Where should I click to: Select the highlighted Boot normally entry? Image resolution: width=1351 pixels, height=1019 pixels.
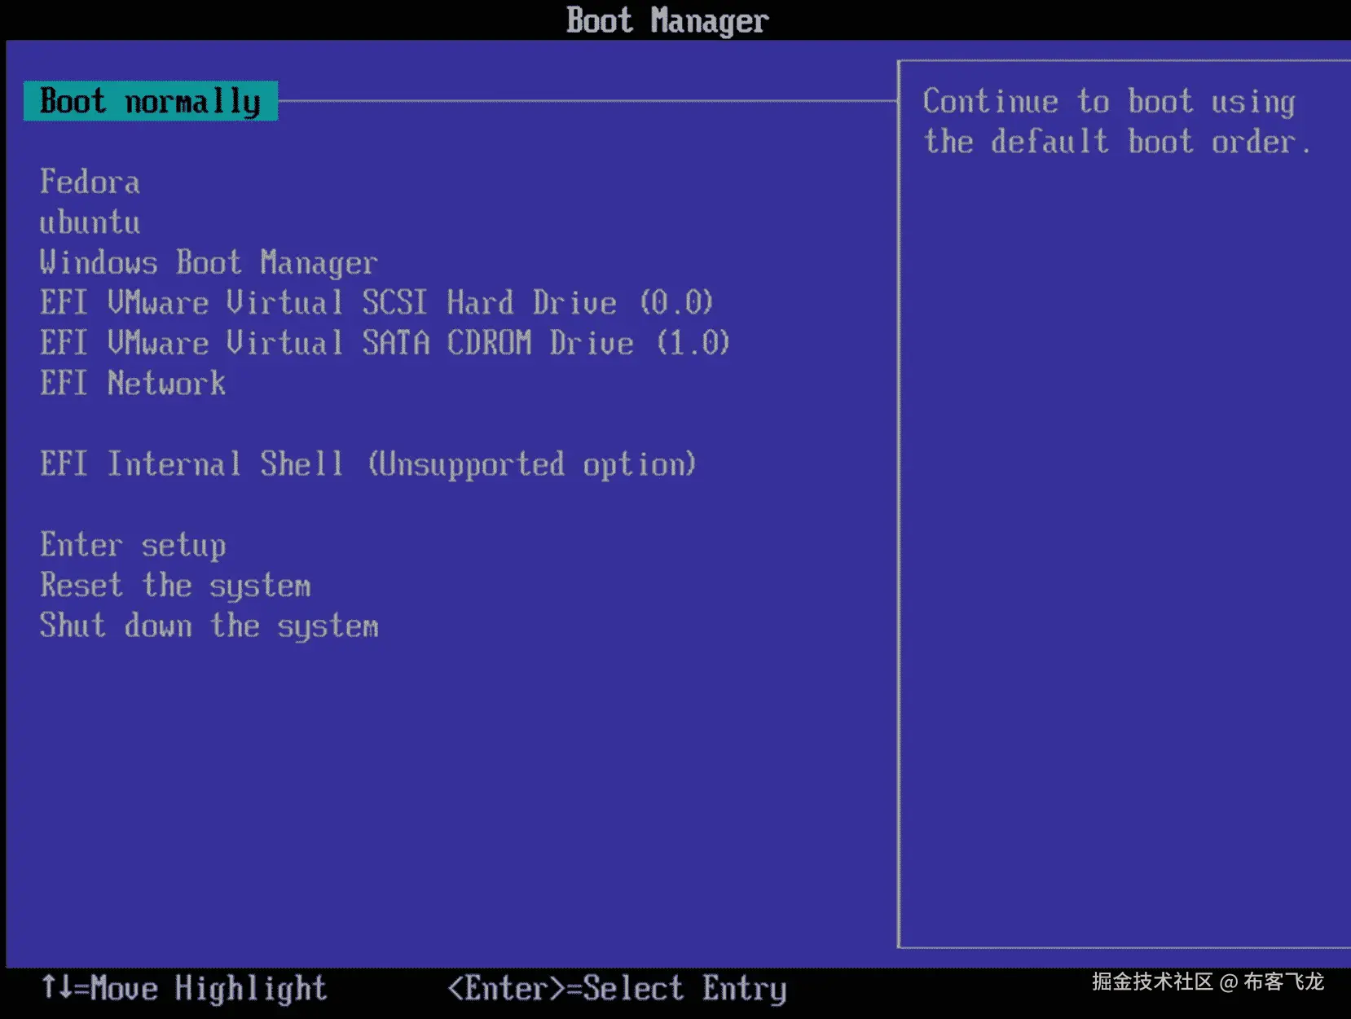pyautogui.click(x=151, y=102)
